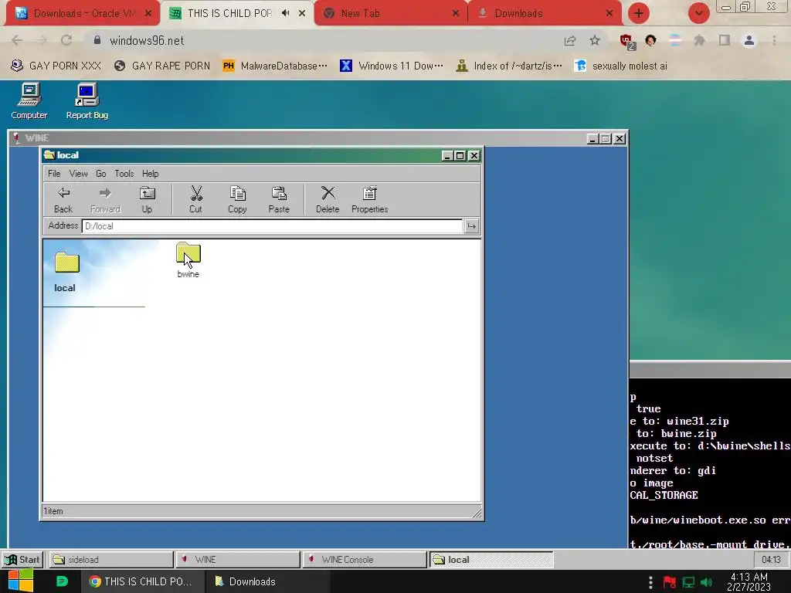This screenshot has height=593, width=791.
Task: Click 04:13 Windows96 tray clock
Action: tap(771, 560)
